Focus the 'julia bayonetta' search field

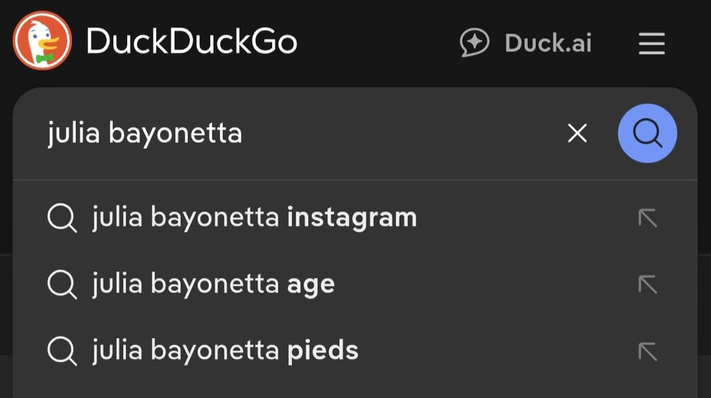(x=278, y=133)
